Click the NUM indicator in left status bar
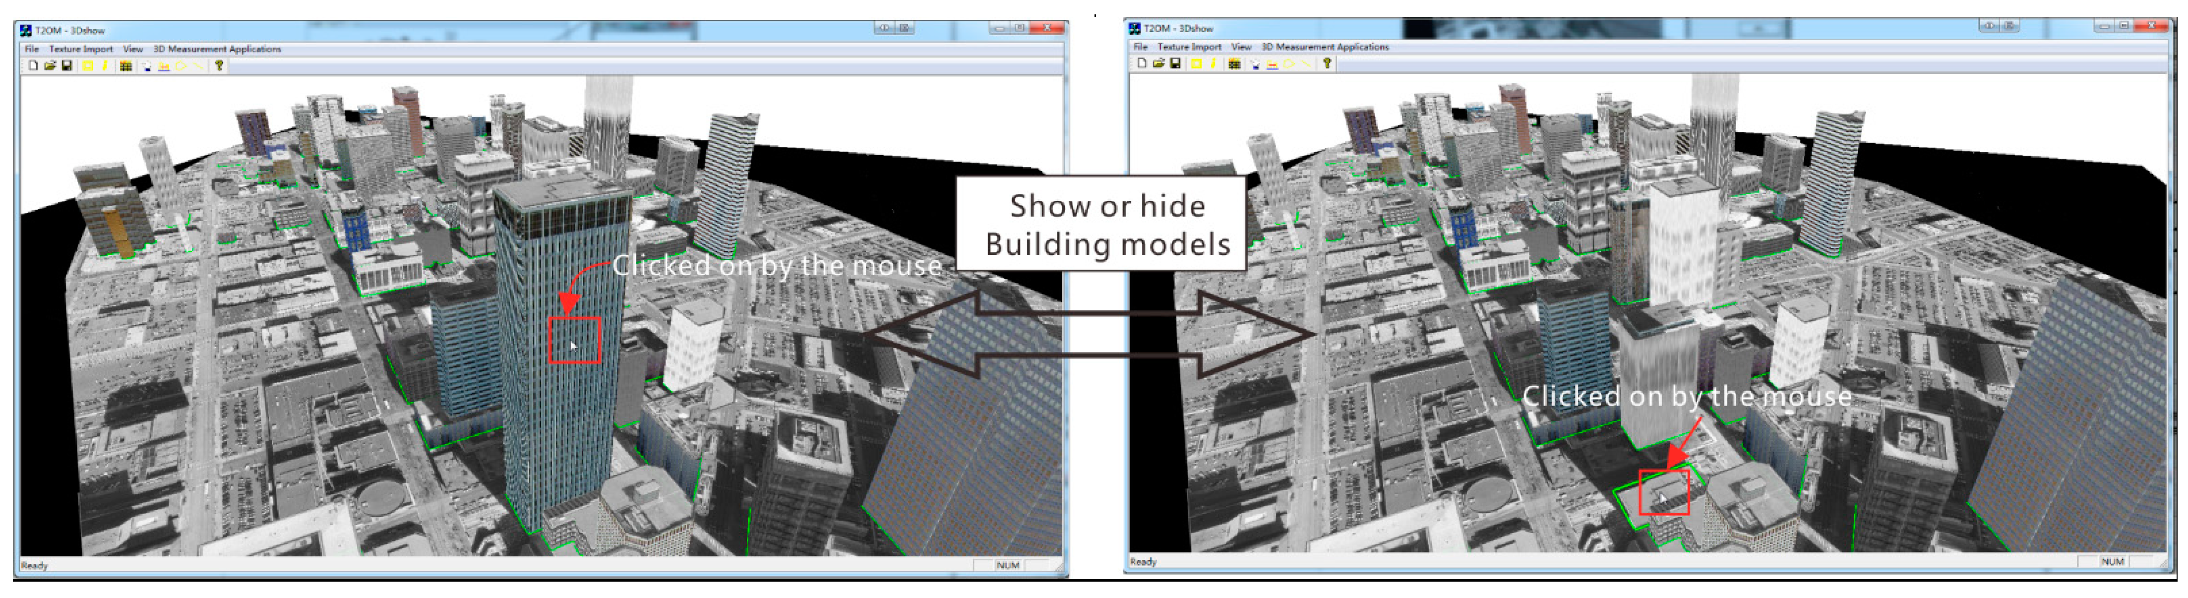This screenshot has width=2188, height=598. (x=1007, y=565)
